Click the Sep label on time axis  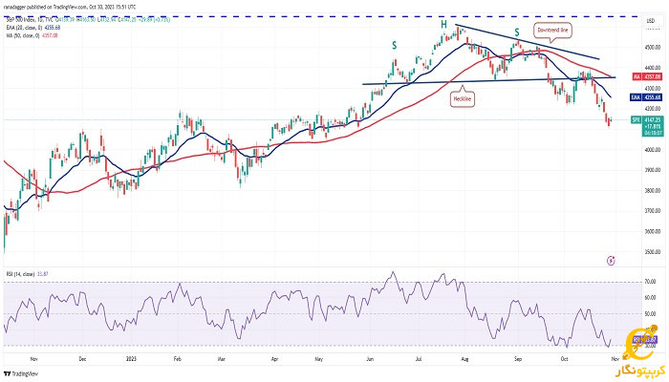[x=518, y=359]
